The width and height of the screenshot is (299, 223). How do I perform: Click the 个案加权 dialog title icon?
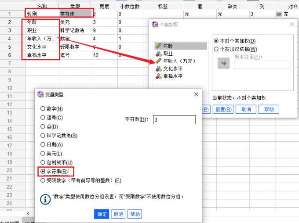155,25
